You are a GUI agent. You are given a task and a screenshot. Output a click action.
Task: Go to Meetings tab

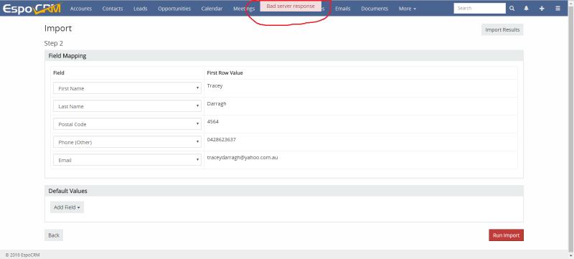pos(244,9)
